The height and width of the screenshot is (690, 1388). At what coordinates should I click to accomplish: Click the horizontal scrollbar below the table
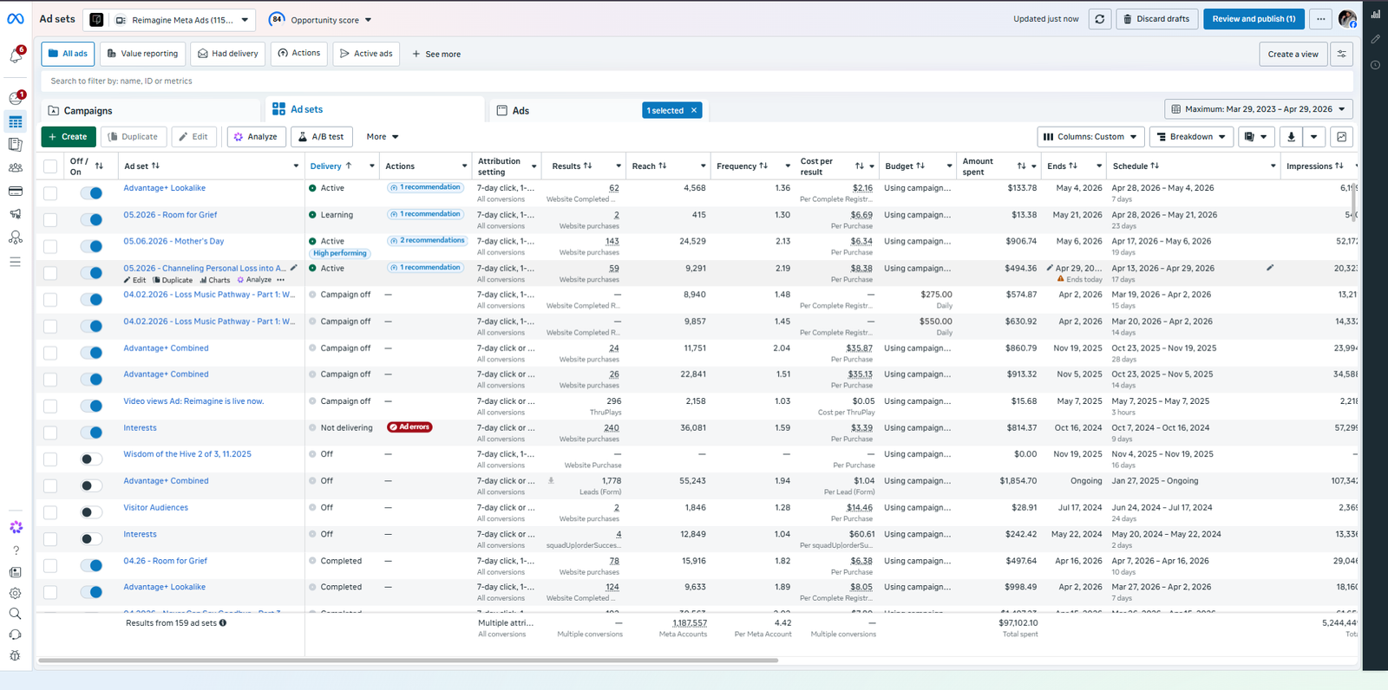[408, 661]
